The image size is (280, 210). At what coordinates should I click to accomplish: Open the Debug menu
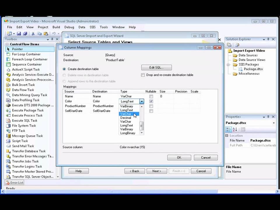coord(69,27)
